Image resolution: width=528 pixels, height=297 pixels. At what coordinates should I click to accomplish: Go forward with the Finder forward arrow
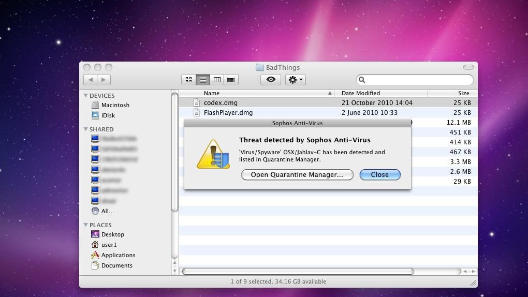coord(104,80)
